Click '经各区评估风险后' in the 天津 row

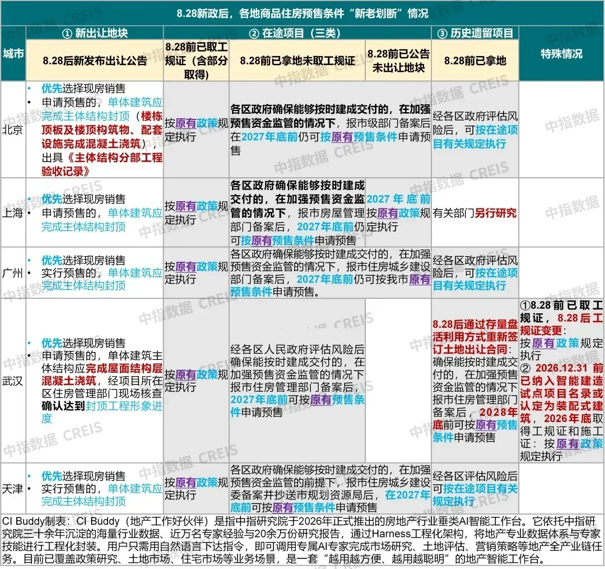(475, 476)
